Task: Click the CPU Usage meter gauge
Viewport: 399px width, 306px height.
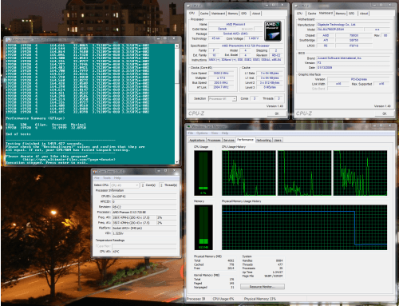Action: point(203,173)
